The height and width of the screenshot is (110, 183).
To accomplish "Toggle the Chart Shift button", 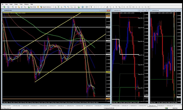I will [x=75, y=7].
